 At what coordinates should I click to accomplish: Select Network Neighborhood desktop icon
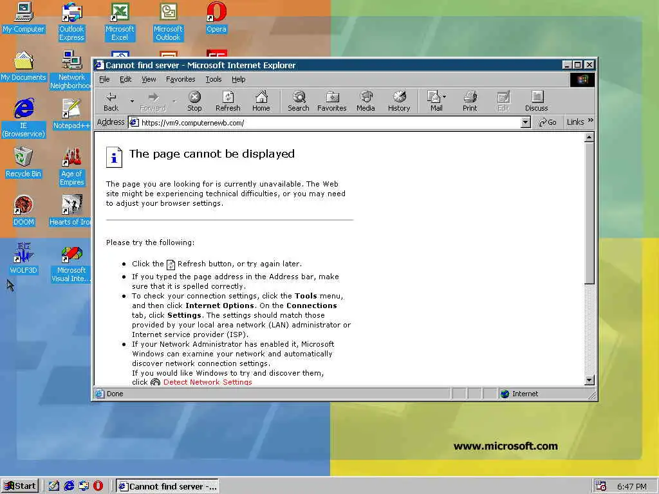click(71, 70)
